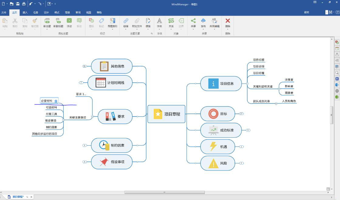Click the 新主题 (New Topic) ribbon icon
This screenshot has height=200, width=340.
47,21
